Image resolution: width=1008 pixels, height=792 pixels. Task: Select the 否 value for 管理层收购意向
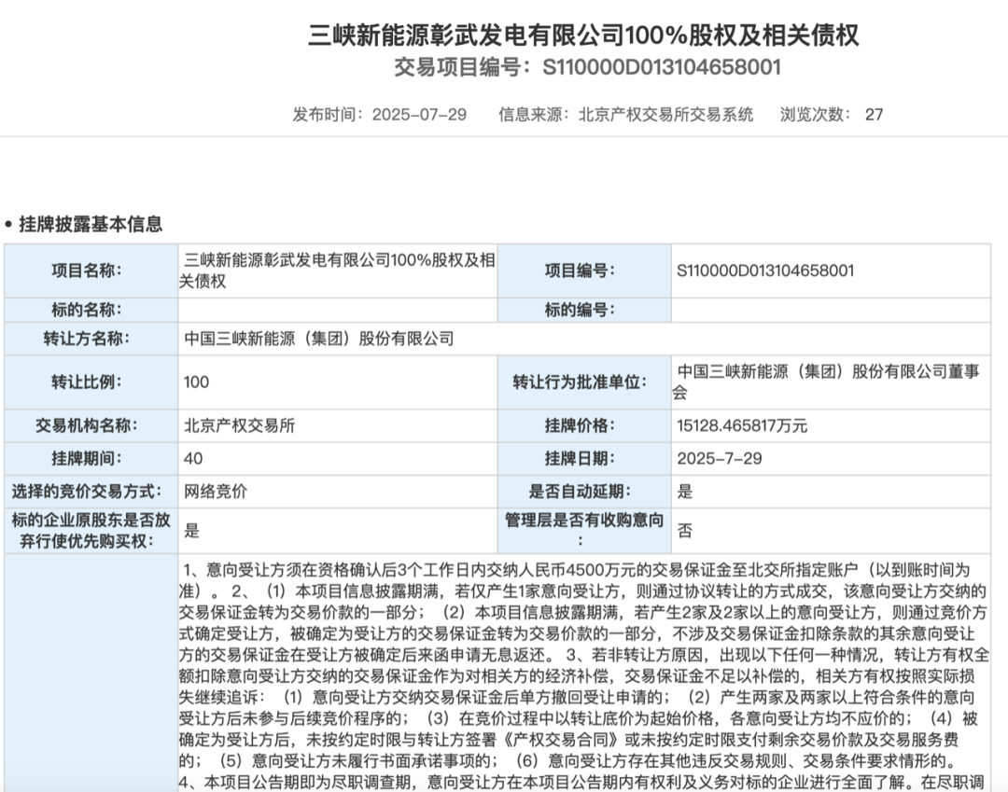[x=685, y=531]
